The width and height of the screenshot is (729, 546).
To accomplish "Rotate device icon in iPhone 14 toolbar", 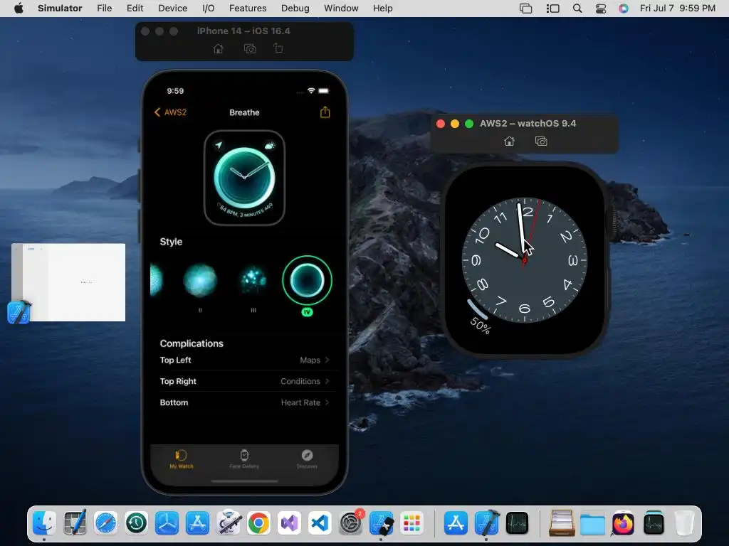I will coord(278,48).
